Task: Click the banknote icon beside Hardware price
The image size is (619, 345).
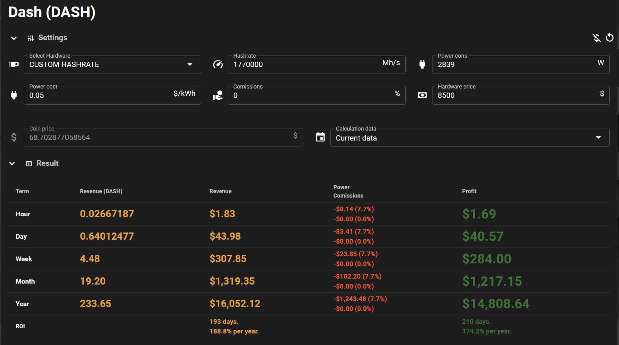Action: tap(422, 95)
